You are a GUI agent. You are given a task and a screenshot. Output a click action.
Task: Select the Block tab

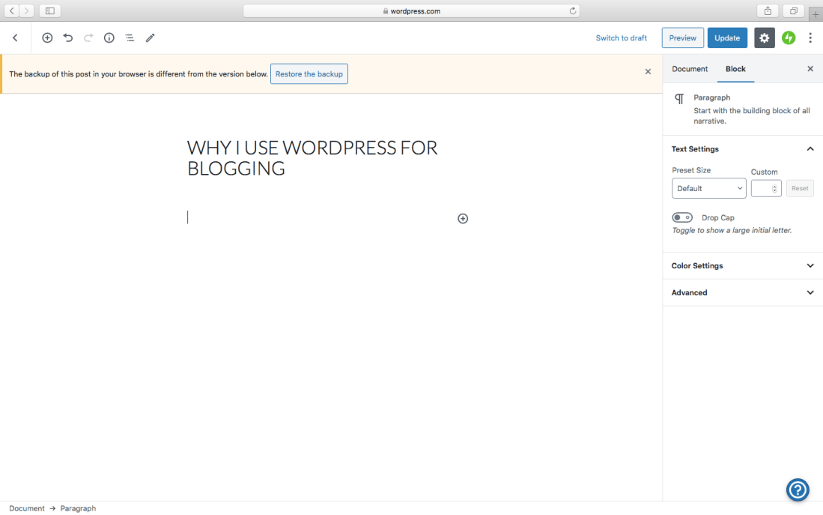pyautogui.click(x=735, y=69)
